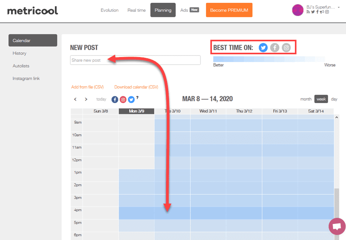Click the Twitter filter icon above the calendar
Viewport: 346px width, 240px height.
pyautogui.click(x=131, y=99)
